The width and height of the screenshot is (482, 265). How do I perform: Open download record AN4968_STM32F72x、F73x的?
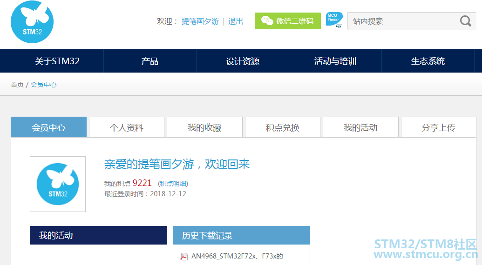point(237,256)
